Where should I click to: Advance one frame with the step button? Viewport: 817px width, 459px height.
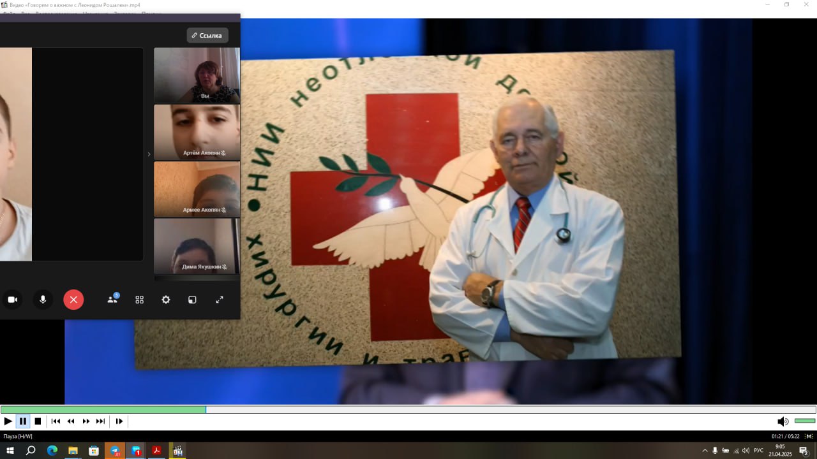[119, 421]
